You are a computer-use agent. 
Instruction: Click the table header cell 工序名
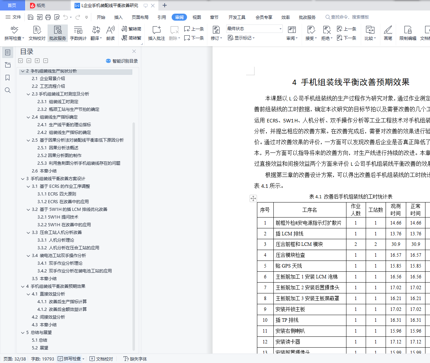tap(310, 210)
